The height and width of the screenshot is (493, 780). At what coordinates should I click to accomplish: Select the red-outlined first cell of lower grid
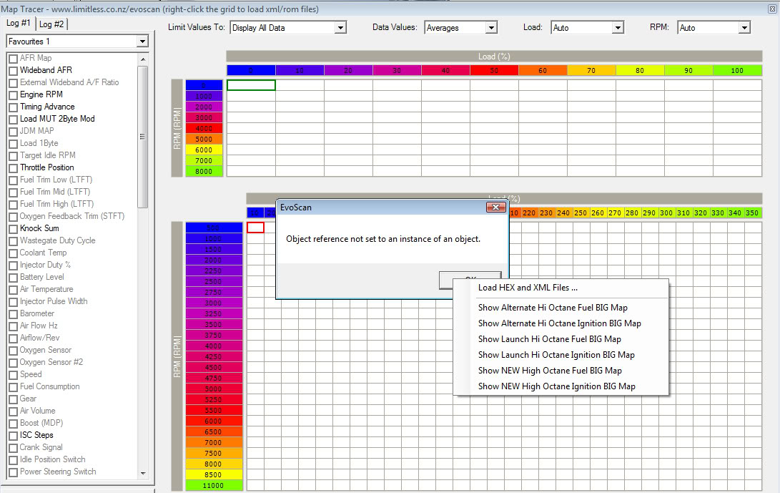(x=256, y=228)
